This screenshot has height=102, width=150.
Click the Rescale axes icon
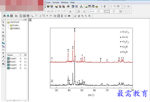point(16,16)
